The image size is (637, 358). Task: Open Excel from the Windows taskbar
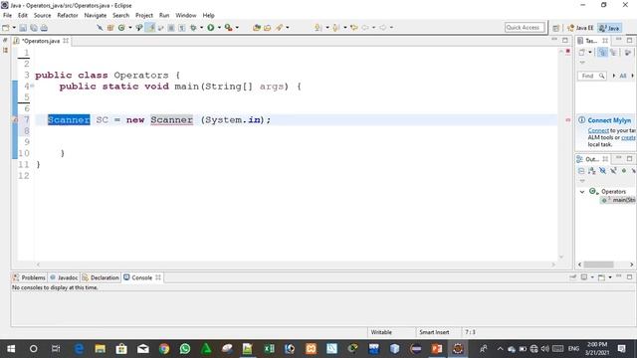269,348
